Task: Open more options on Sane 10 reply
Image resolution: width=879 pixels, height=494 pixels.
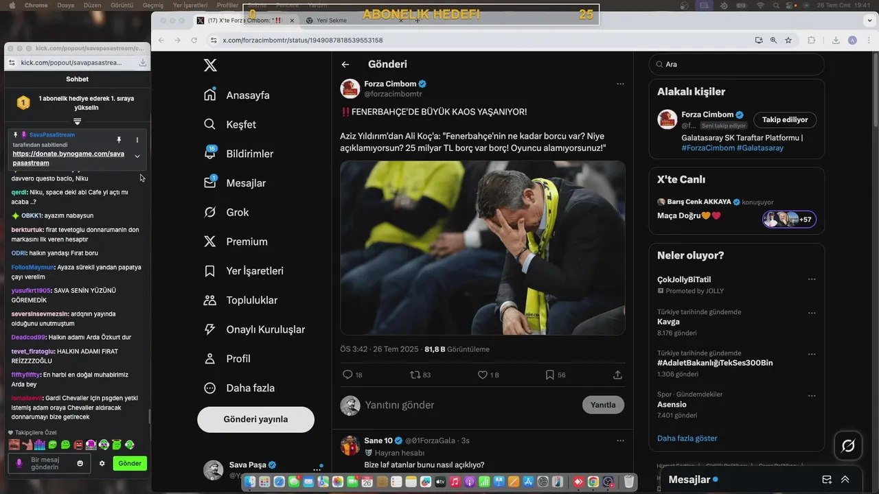Action: pyautogui.click(x=620, y=440)
